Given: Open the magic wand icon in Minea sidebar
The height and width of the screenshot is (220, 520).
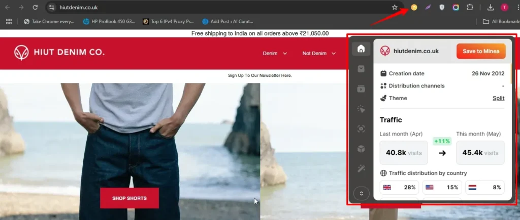Looking at the screenshot, I should pyautogui.click(x=361, y=169).
